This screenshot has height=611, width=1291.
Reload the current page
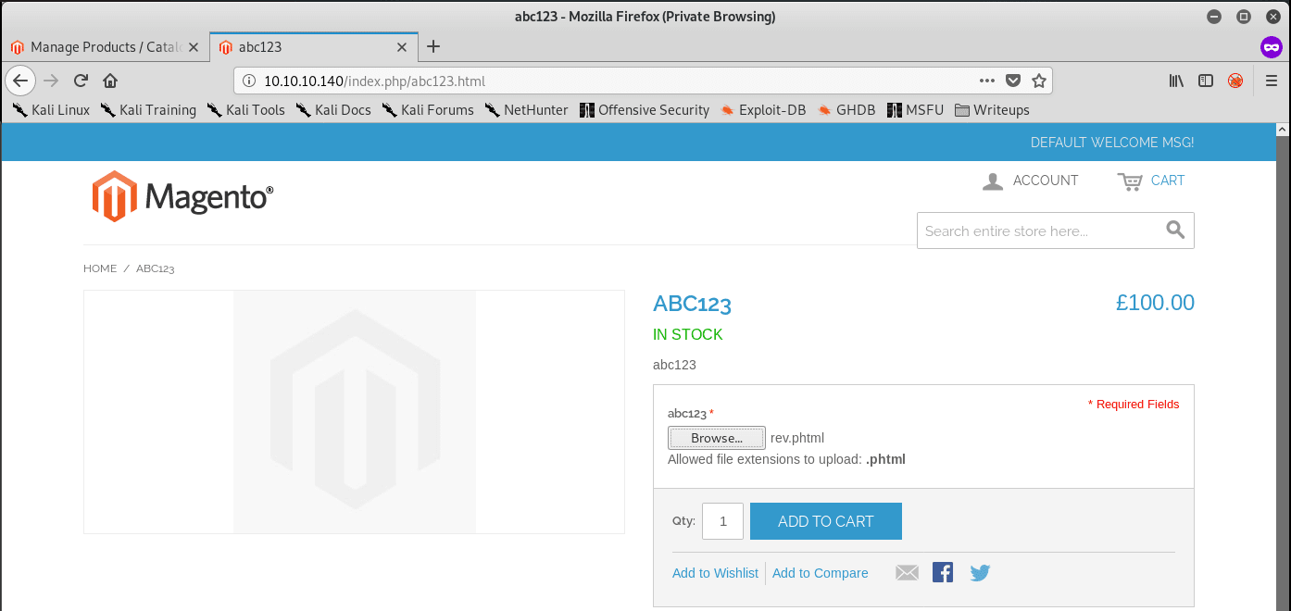[x=81, y=81]
